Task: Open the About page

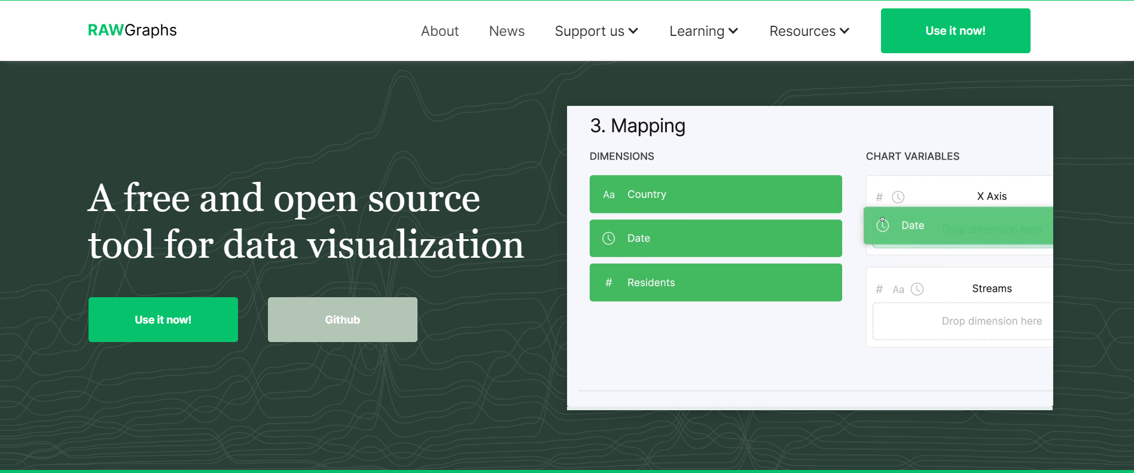Action: [x=440, y=31]
